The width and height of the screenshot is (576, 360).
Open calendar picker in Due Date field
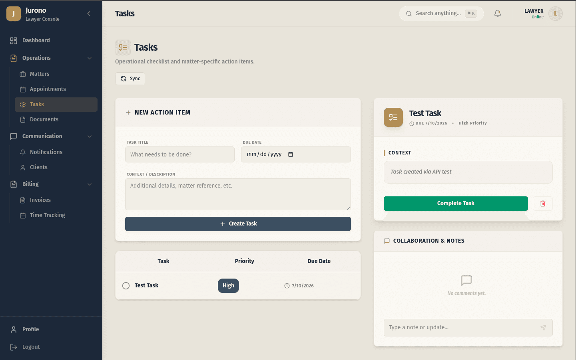pyautogui.click(x=291, y=154)
